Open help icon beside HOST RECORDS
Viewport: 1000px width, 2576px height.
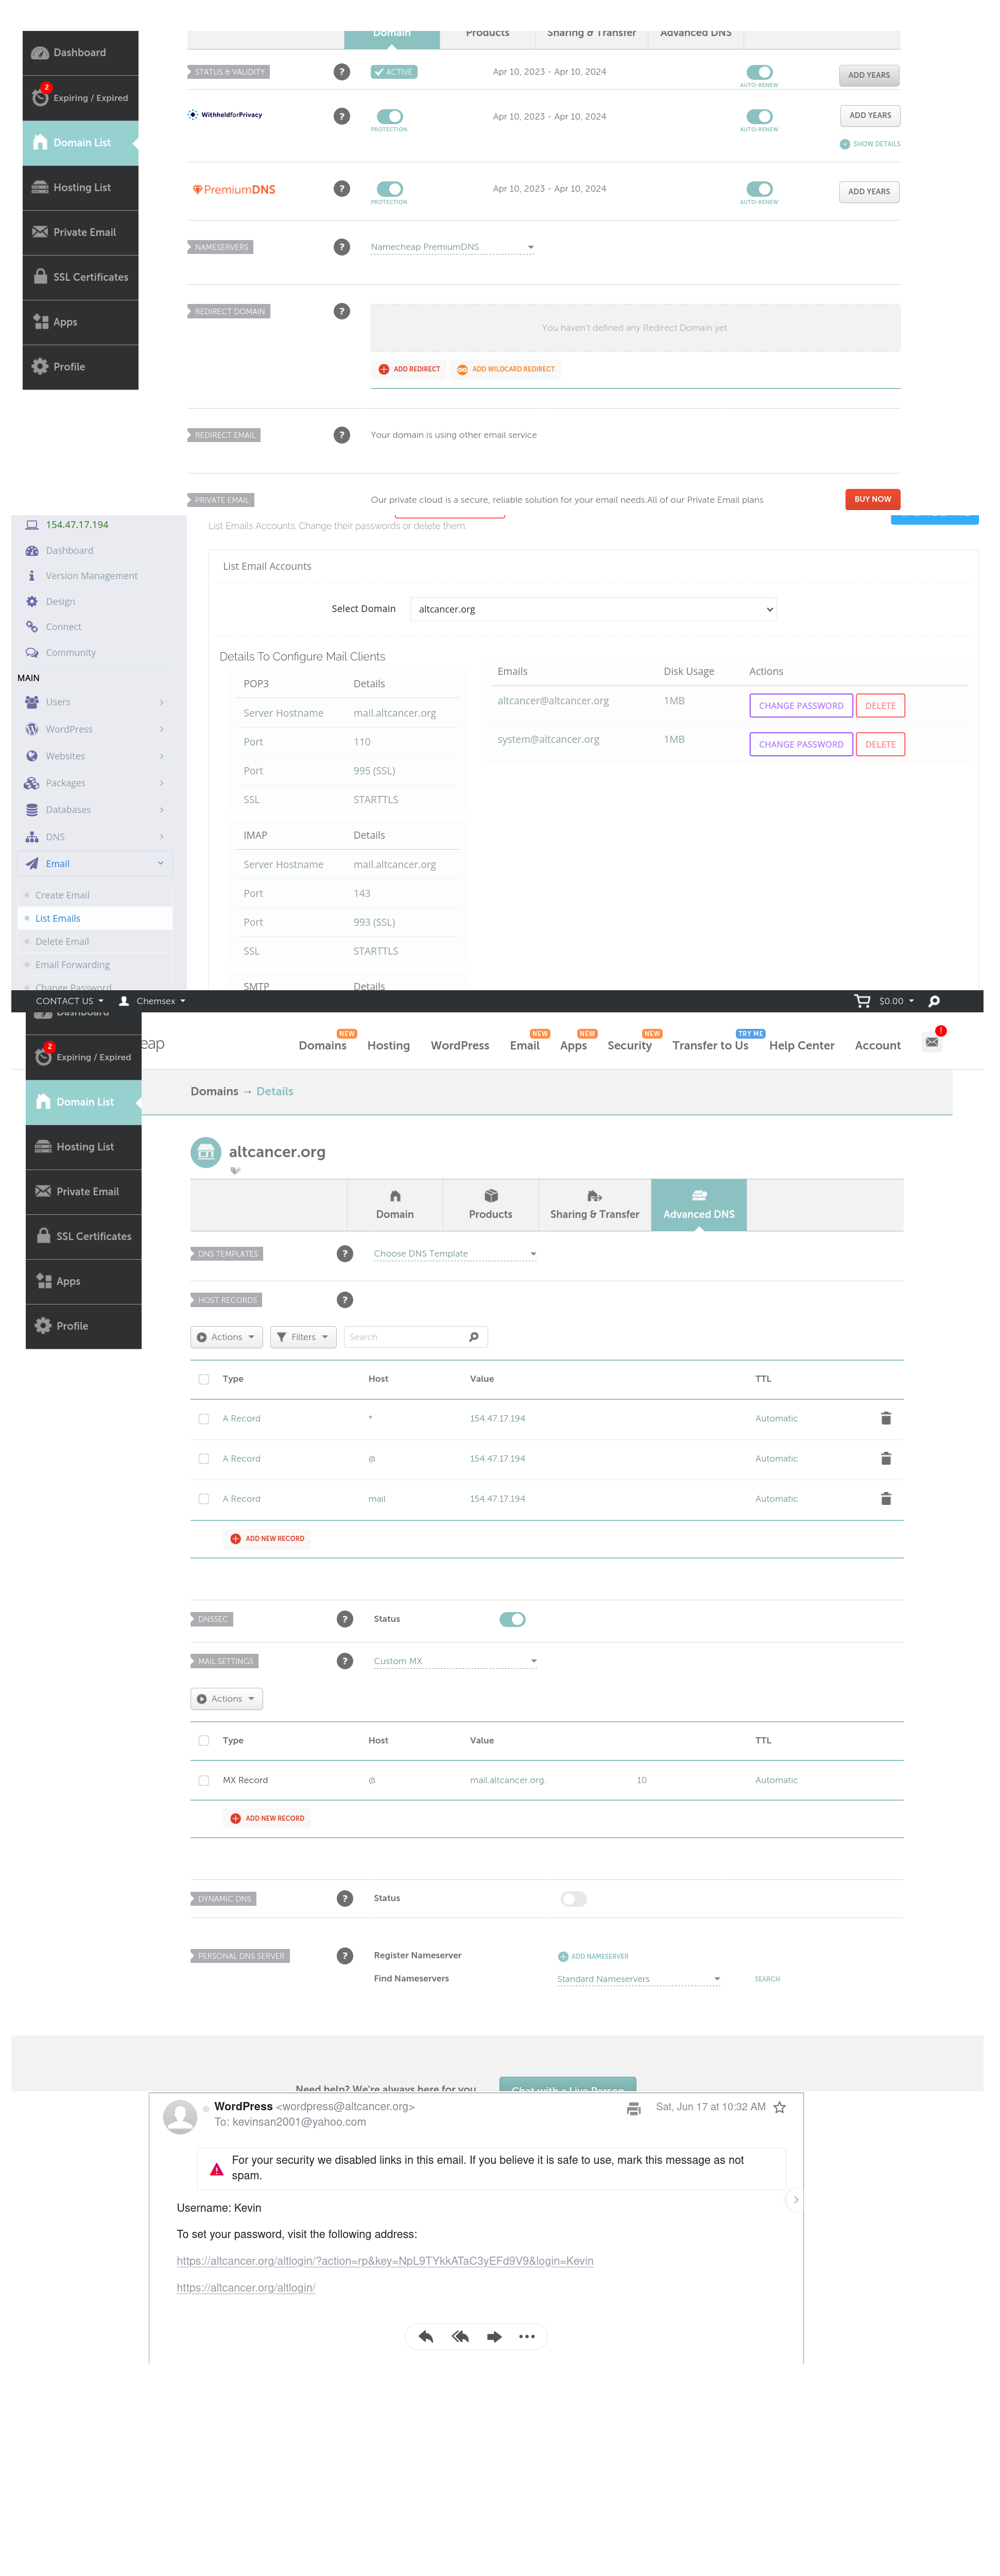pos(344,1300)
